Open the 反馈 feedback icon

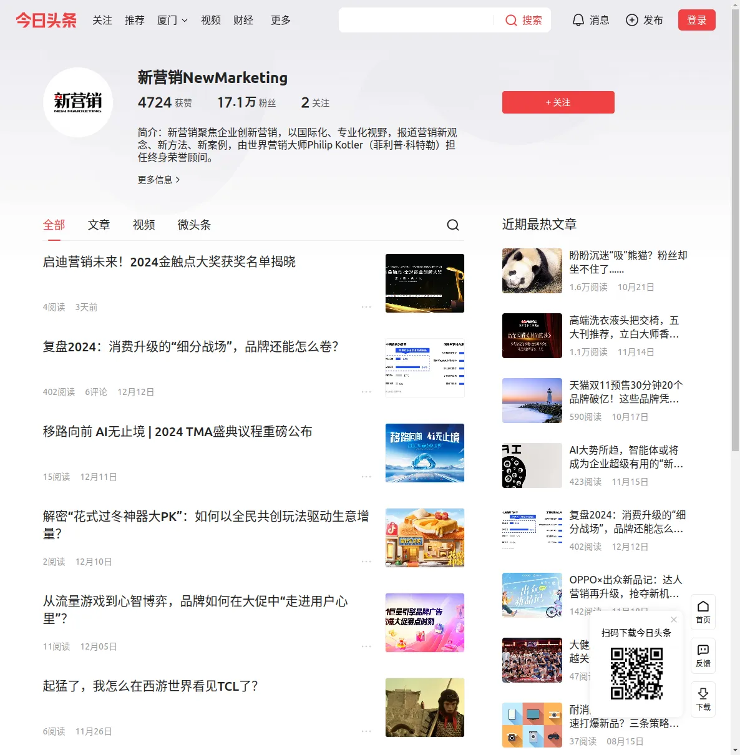tap(703, 656)
